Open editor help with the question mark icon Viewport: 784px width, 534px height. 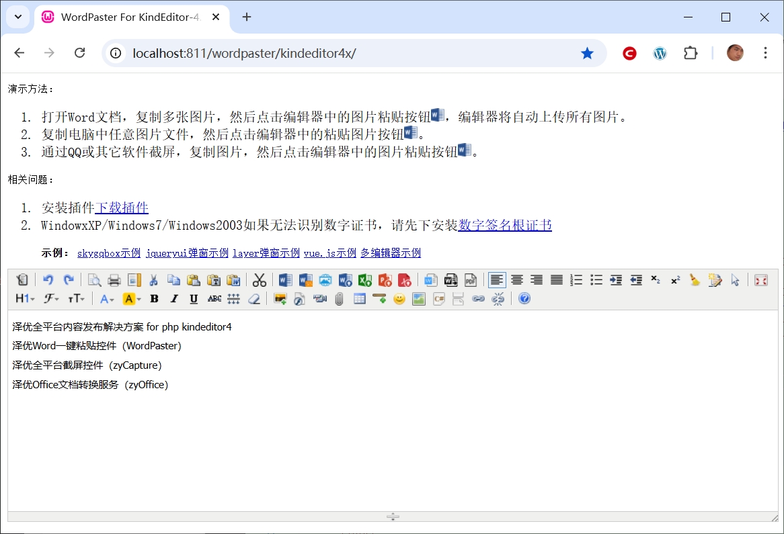point(524,299)
